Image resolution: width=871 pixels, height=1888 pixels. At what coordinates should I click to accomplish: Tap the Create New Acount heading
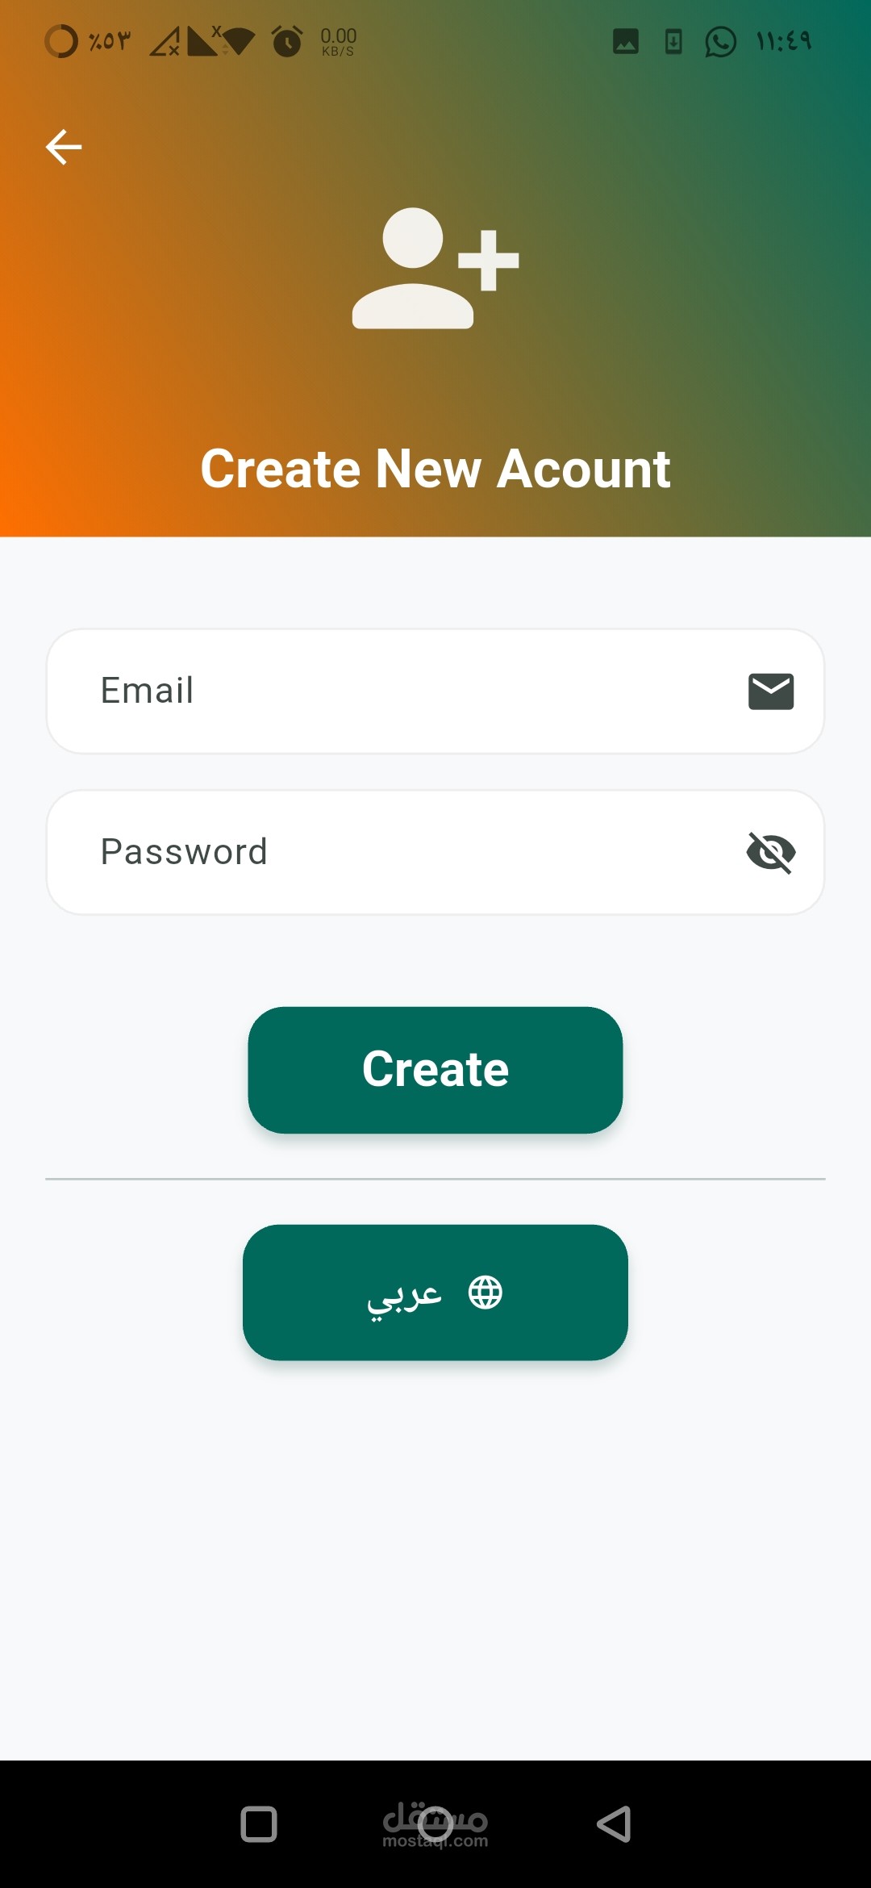pos(435,469)
